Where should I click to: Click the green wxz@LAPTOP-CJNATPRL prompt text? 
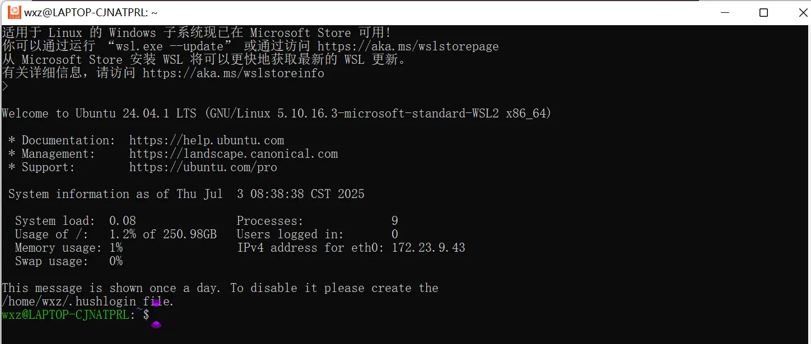tap(65, 315)
